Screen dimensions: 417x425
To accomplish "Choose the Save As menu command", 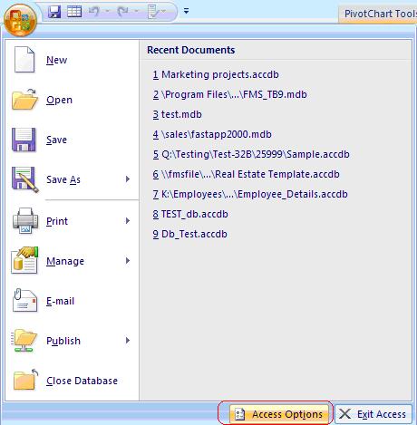I will coord(72,179).
